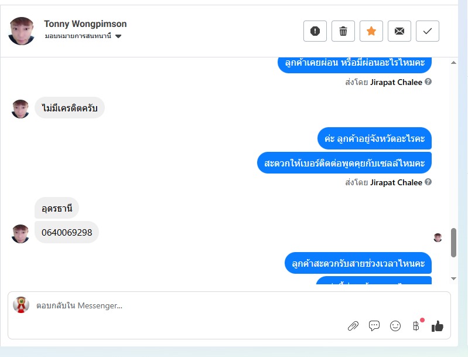The width and height of the screenshot is (468, 357).
Task: Open Tonny Wongpimson's large profile picture
Action: 21,31
